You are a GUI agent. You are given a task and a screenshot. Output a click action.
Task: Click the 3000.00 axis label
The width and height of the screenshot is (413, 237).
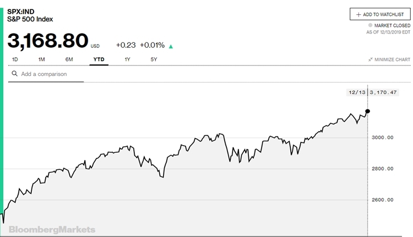pyautogui.click(x=382, y=137)
